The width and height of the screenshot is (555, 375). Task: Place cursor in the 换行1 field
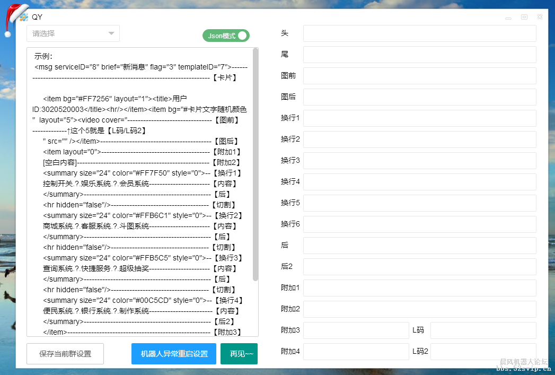(x=419, y=118)
